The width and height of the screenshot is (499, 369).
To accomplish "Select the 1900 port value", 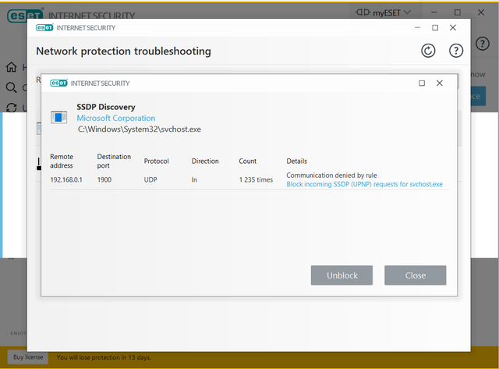I will [x=104, y=180].
